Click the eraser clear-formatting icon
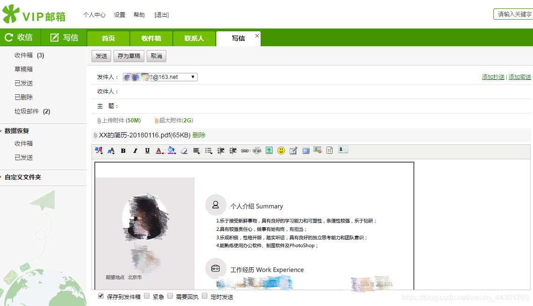533x306 pixels. (x=184, y=150)
